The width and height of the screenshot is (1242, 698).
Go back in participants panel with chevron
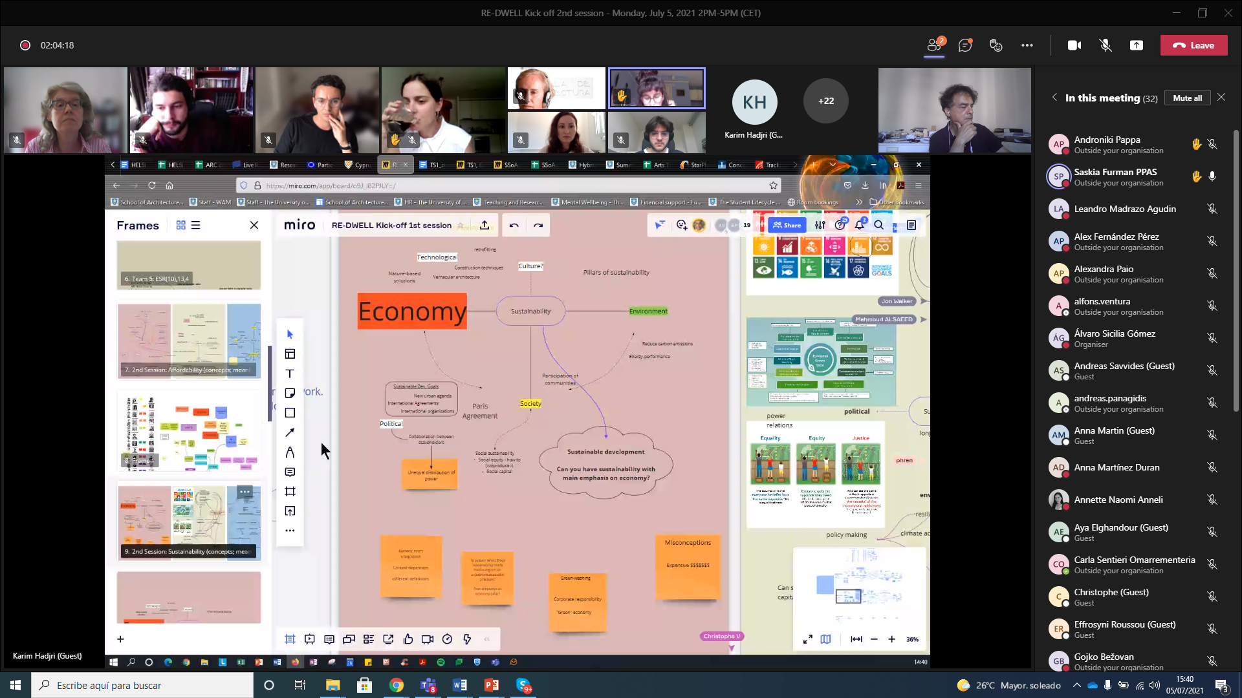click(1054, 97)
